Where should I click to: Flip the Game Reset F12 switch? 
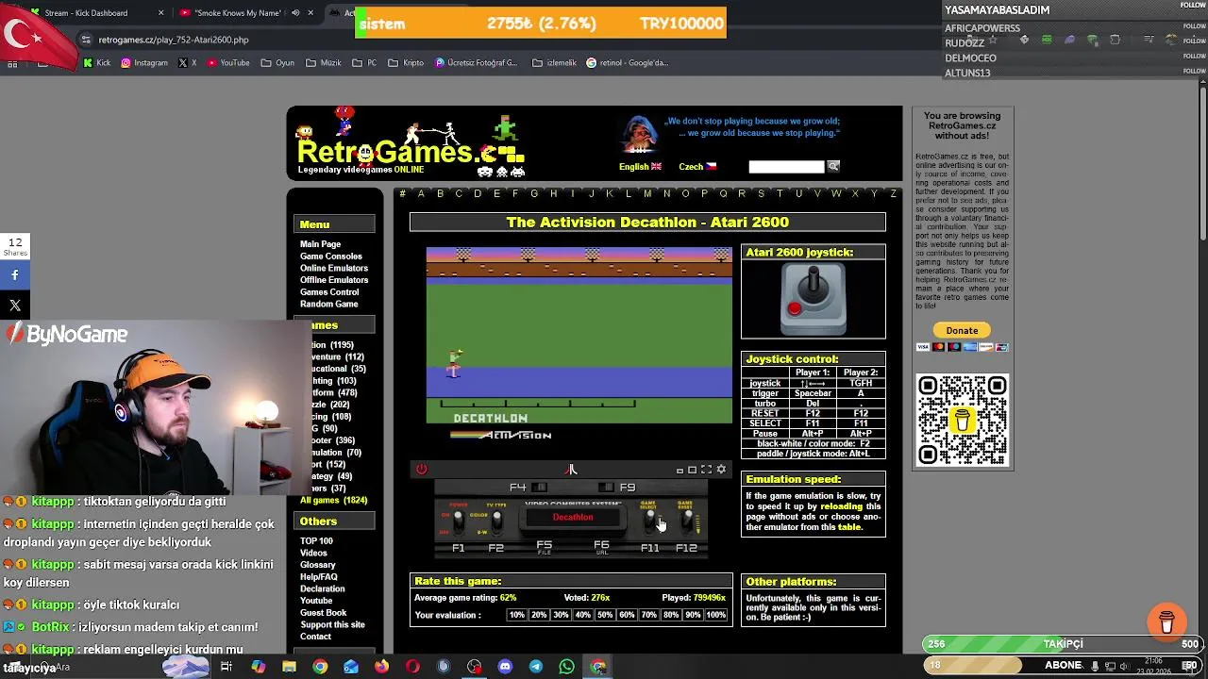687,521
